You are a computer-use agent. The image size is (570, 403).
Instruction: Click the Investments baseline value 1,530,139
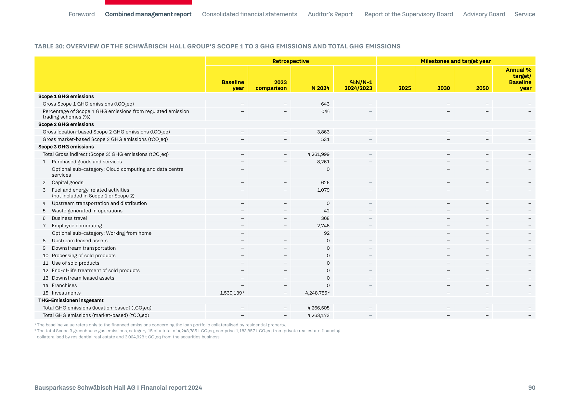click(x=232, y=293)
